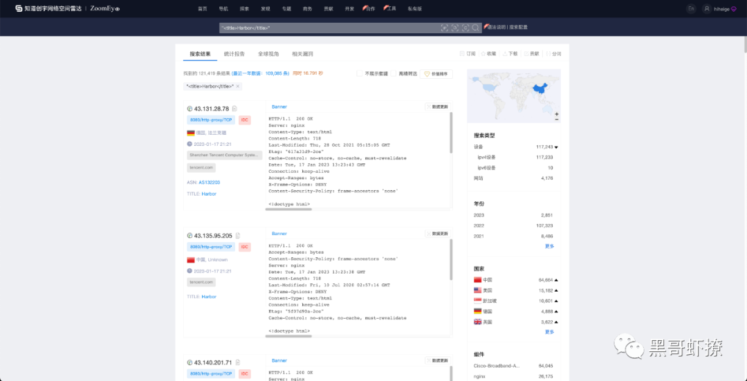The width and height of the screenshot is (747, 381).
Task: Copy IP 43.140.201.71 with copy icon
Action: tap(238, 362)
